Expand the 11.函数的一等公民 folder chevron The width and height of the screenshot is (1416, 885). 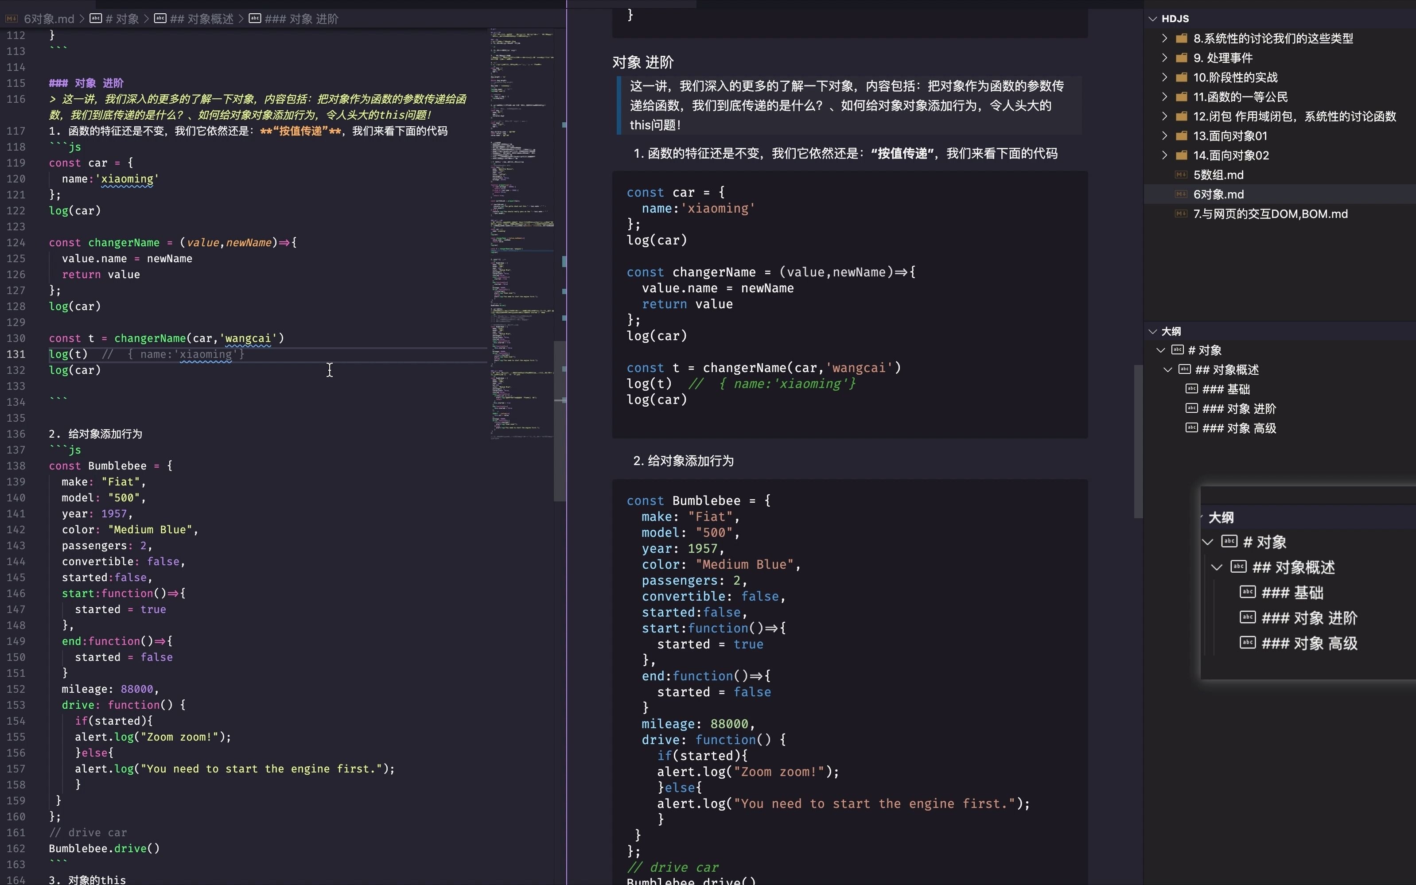click(x=1165, y=97)
